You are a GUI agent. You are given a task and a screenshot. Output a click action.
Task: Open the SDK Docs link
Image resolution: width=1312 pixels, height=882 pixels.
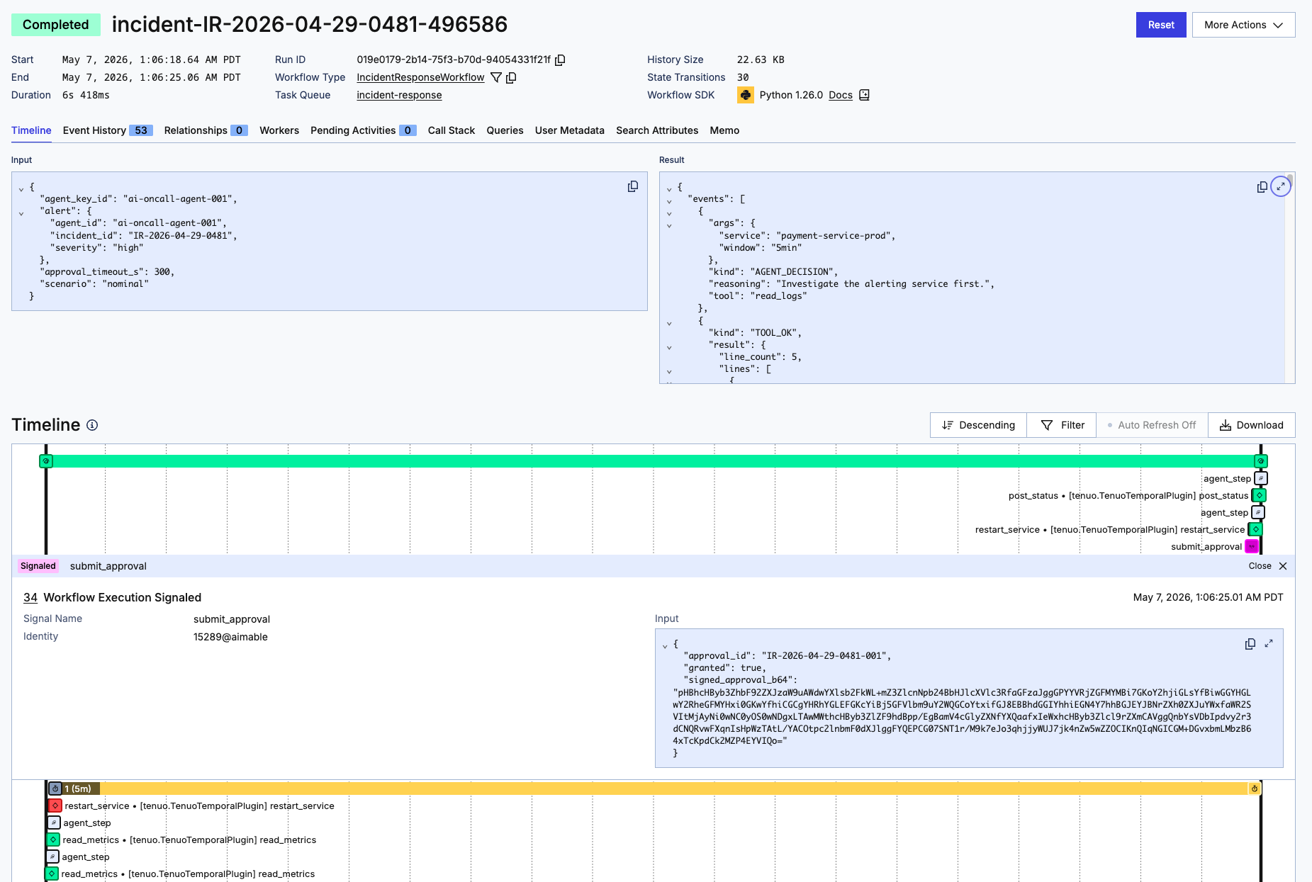click(x=841, y=96)
